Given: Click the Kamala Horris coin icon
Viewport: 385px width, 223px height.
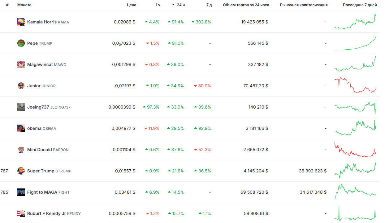Looking at the screenshot, I should pyautogui.click(x=21, y=22).
